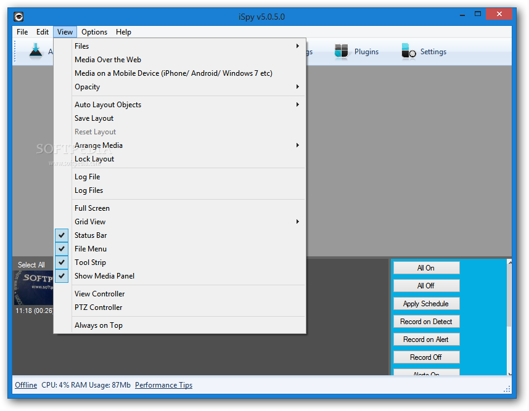Enable Always on Top
529x411 pixels.
click(179, 325)
